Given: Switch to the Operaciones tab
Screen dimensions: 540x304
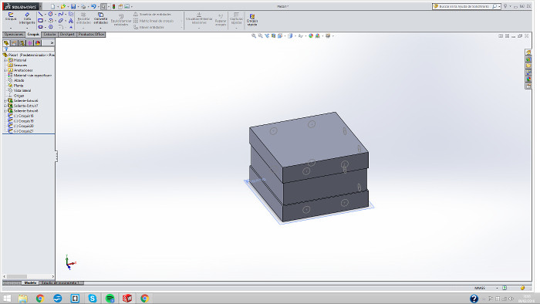Looking at the screenshot, I should pos(14,35).
